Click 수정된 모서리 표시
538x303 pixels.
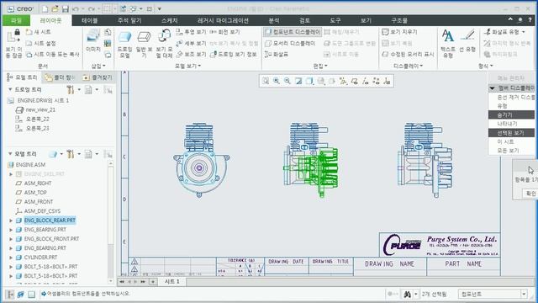click(x=408, y=54)
